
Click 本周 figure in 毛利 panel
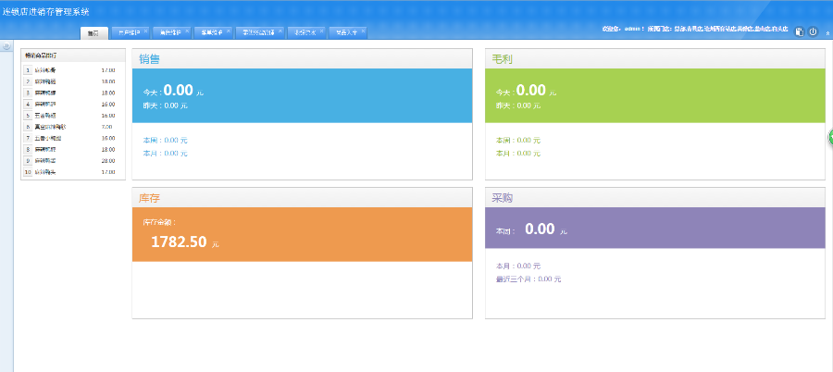point(528,141)
